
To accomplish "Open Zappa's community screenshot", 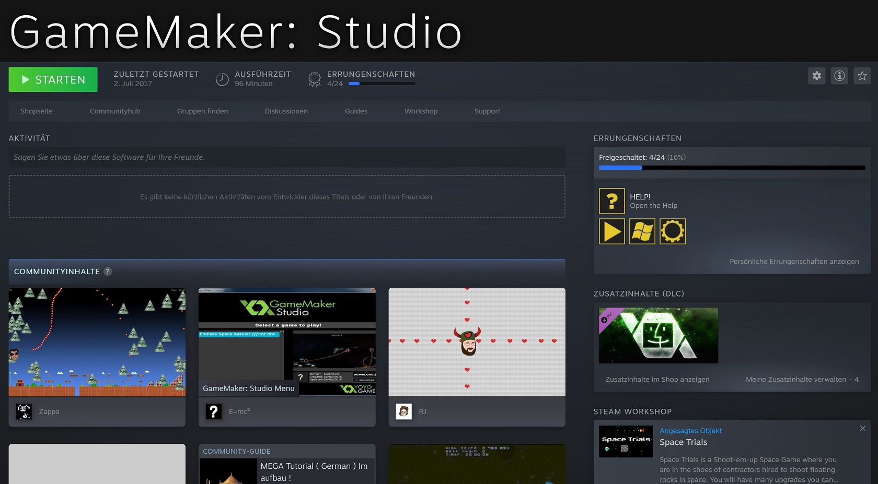I will click(x=97, y=342).
